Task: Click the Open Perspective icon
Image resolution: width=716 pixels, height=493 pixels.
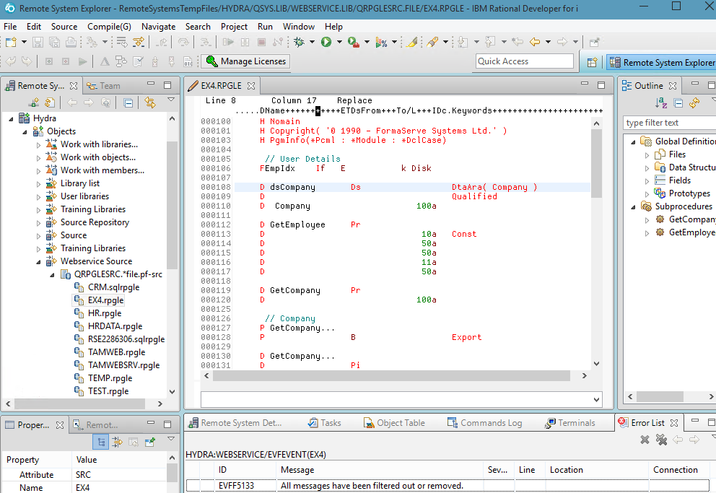Action: click(x=592, y=62)
